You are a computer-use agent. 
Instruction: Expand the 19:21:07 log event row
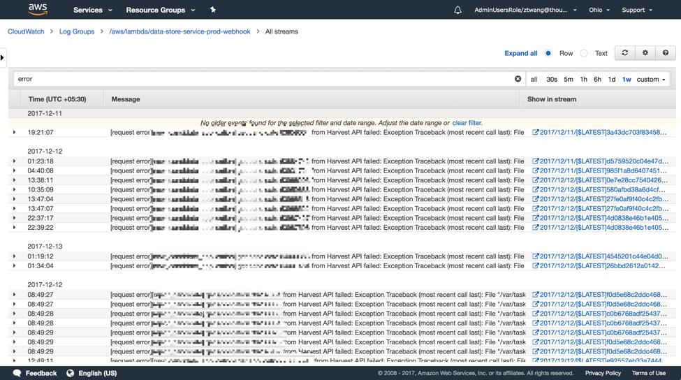(14, 132)
